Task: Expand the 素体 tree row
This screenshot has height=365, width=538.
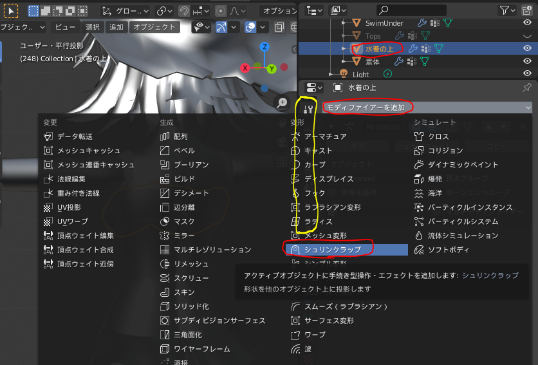Action: point(344,62)
